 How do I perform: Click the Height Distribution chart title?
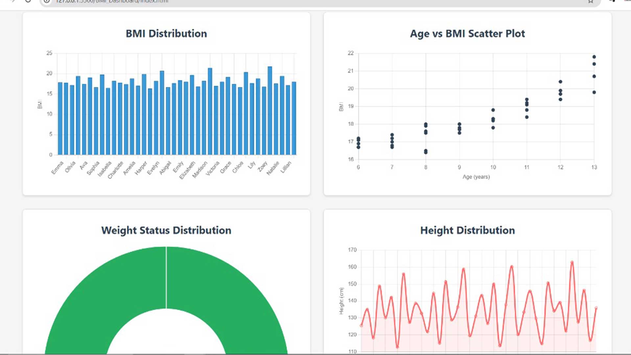[467, 230]
